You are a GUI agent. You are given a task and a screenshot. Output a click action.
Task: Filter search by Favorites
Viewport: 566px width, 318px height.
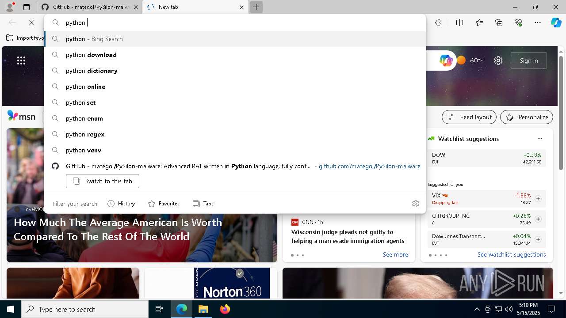[164, 204]
